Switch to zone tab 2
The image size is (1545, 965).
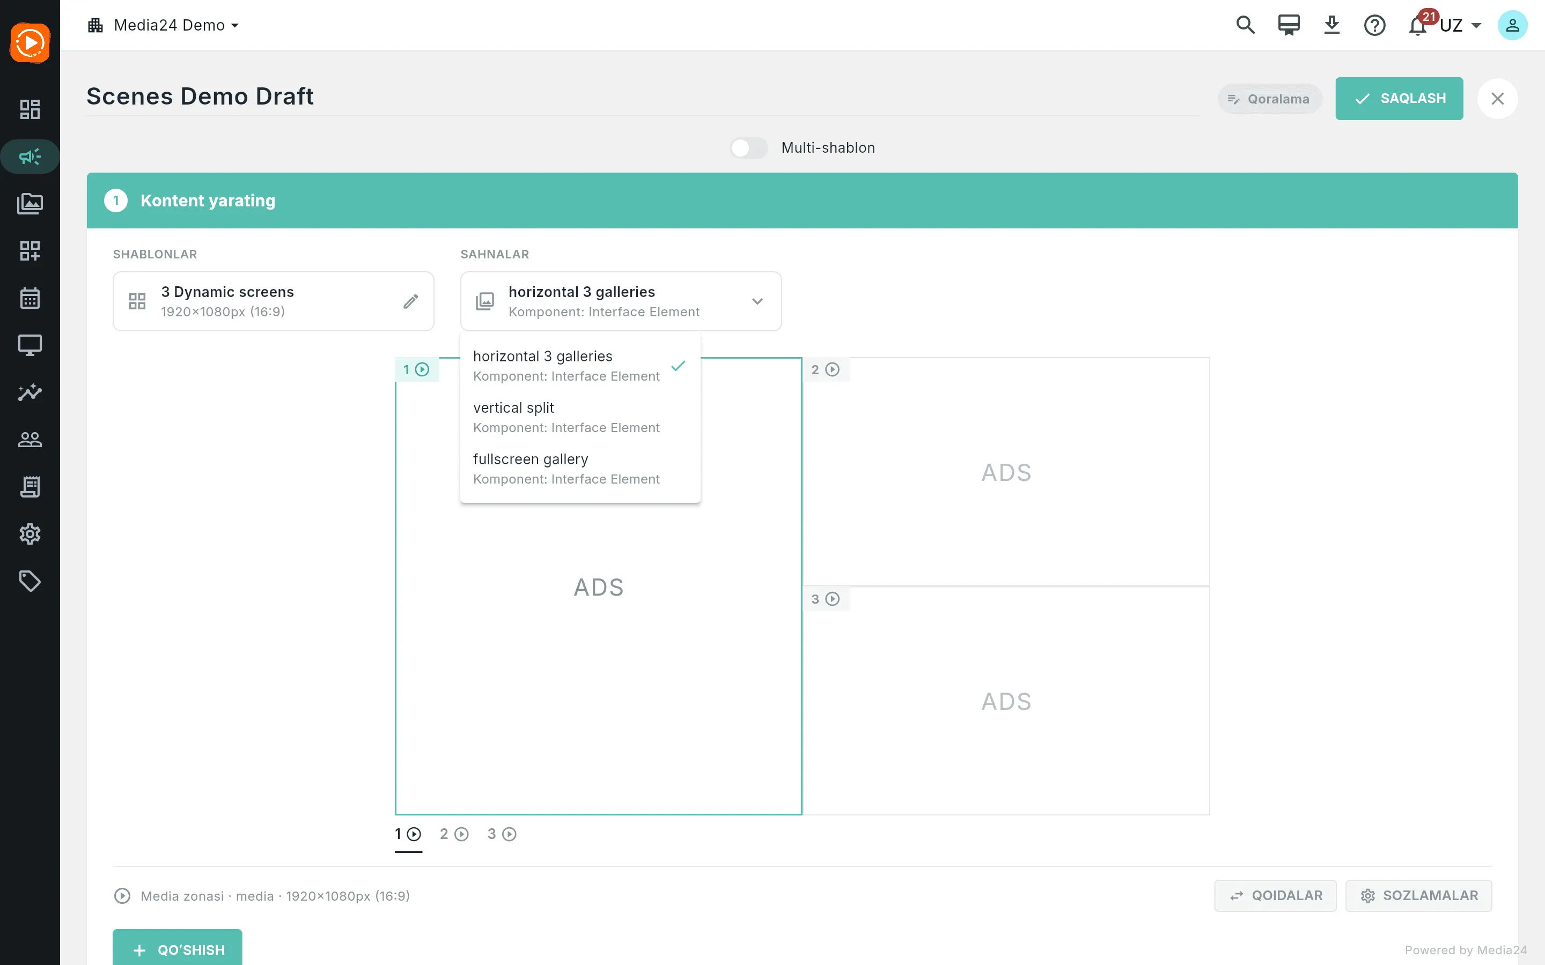[x=454, y=834]
